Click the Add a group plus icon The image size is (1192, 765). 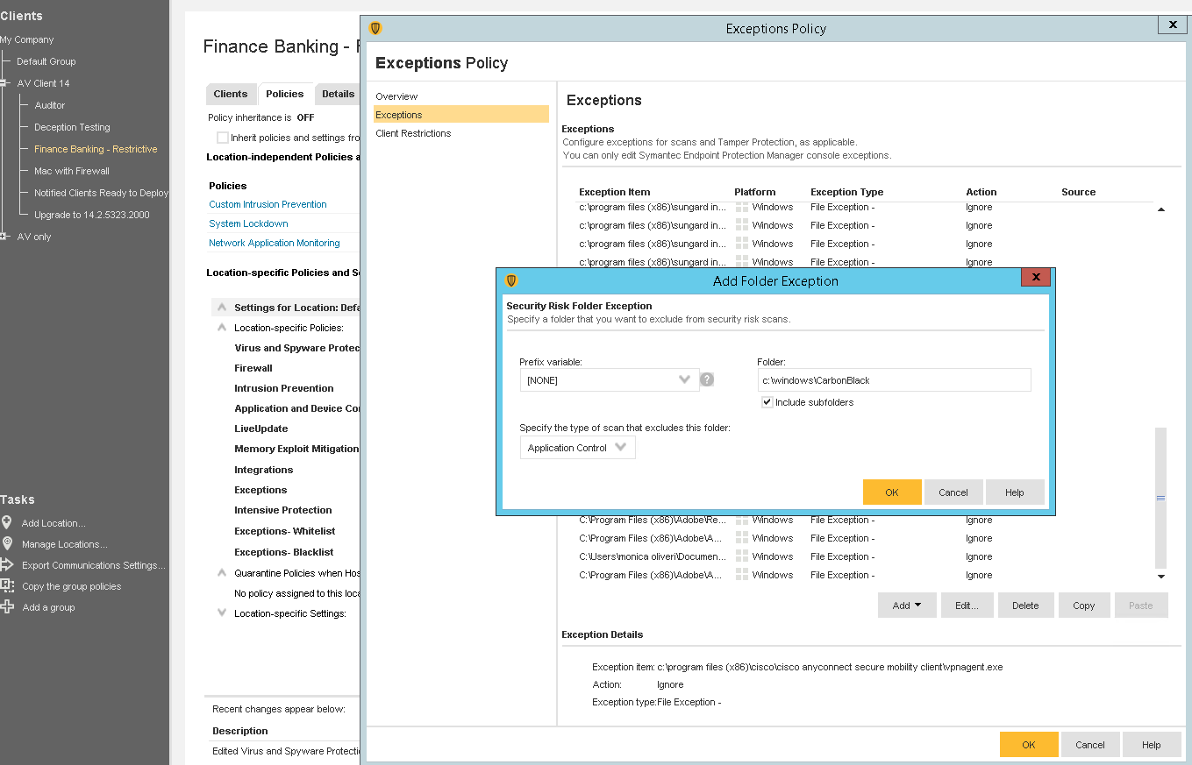(x=7, y=607)
